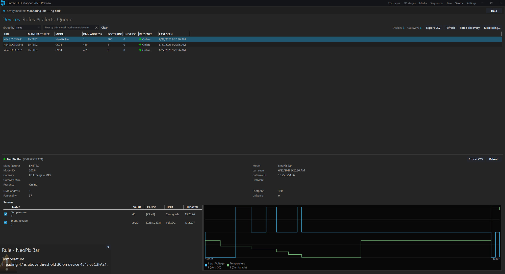Click the green status dot beside NeoPix Bar heading
Screen dimensions: 505x274
coord(4,159)
